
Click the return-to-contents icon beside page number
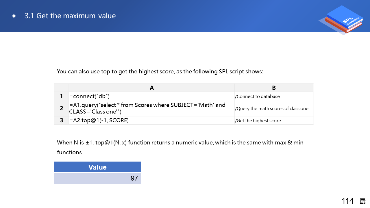coord(363,201)
